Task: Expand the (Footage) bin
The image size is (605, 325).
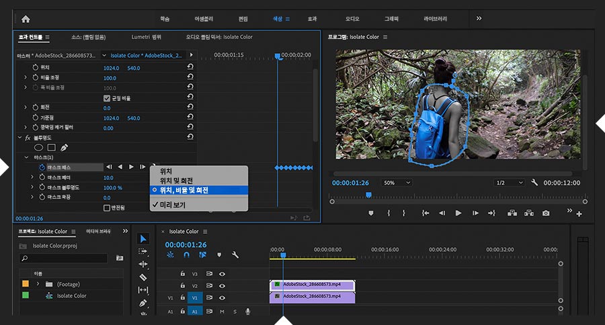Action: click(38, 284)
